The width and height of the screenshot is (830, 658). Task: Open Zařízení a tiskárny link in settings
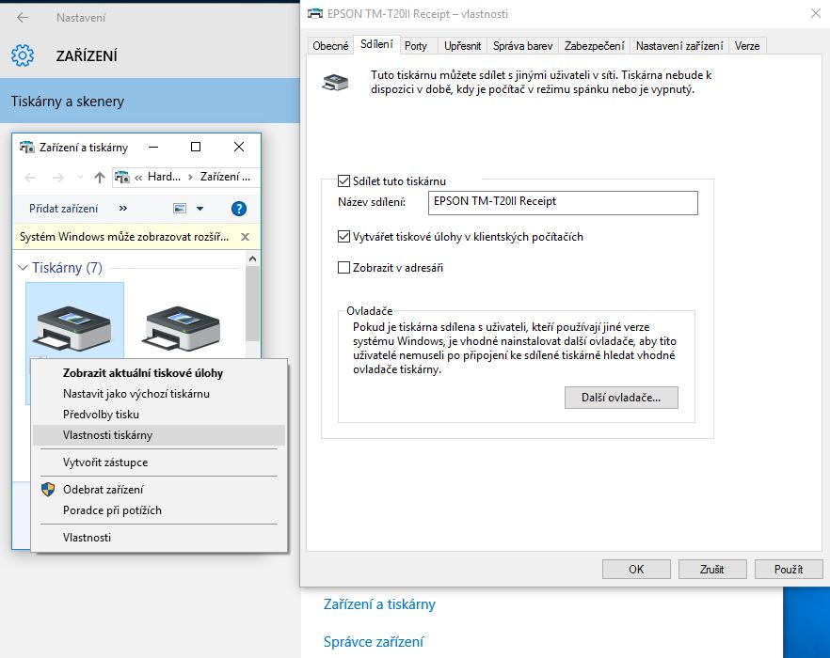pyautogui.click(x=379, y=604)
